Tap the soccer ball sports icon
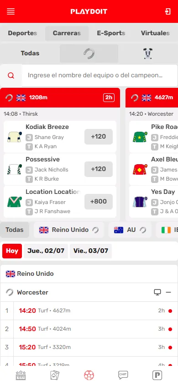Viewport: 178px width, 386px height. (89, 375)
